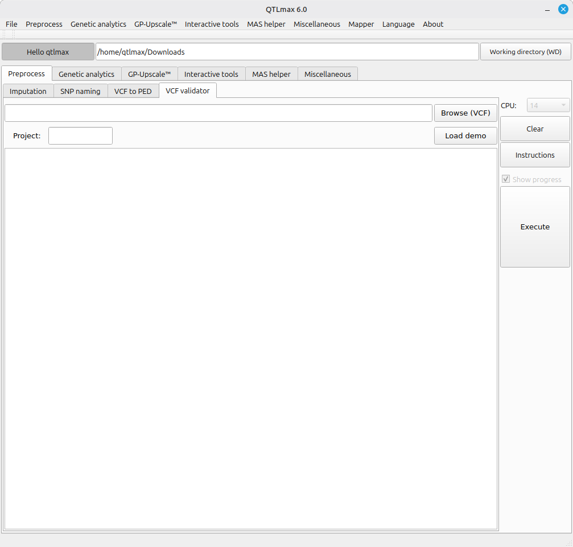Viewport: 573px width, 547px height.
Task: Switch to the Imputation tab
Action: point(28,91)
